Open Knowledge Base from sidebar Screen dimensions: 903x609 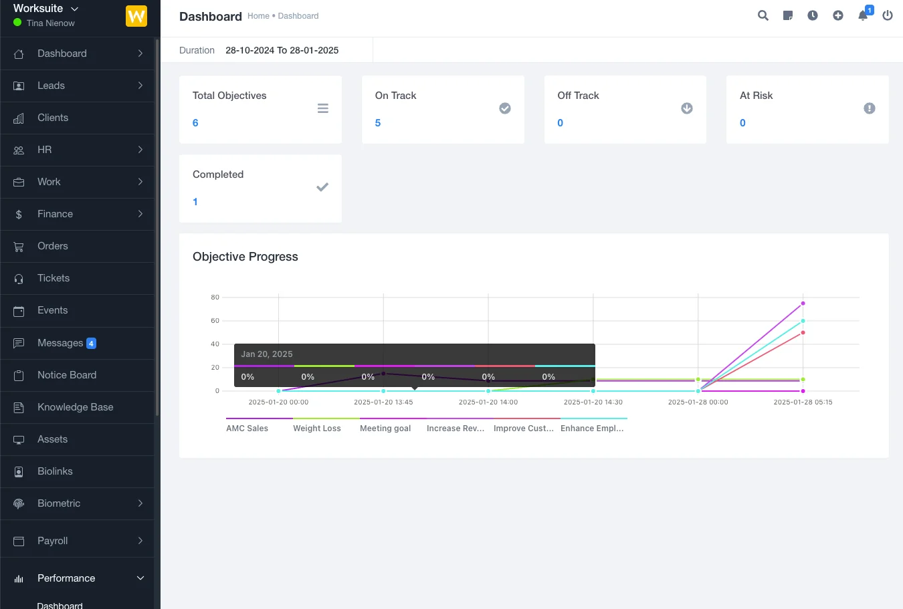point(75,407)
